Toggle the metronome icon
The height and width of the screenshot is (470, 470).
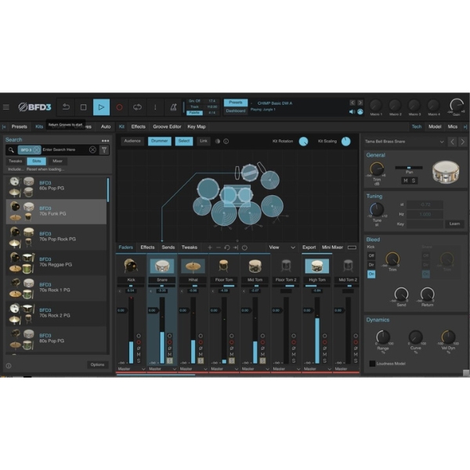point(173,107)
